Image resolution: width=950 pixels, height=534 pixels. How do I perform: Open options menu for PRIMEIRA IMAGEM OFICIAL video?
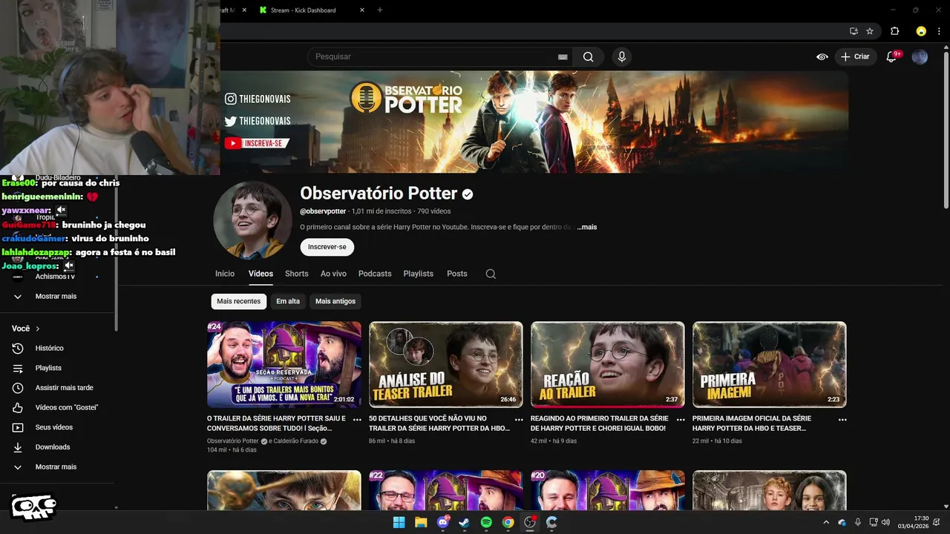[x=842, y=420]
